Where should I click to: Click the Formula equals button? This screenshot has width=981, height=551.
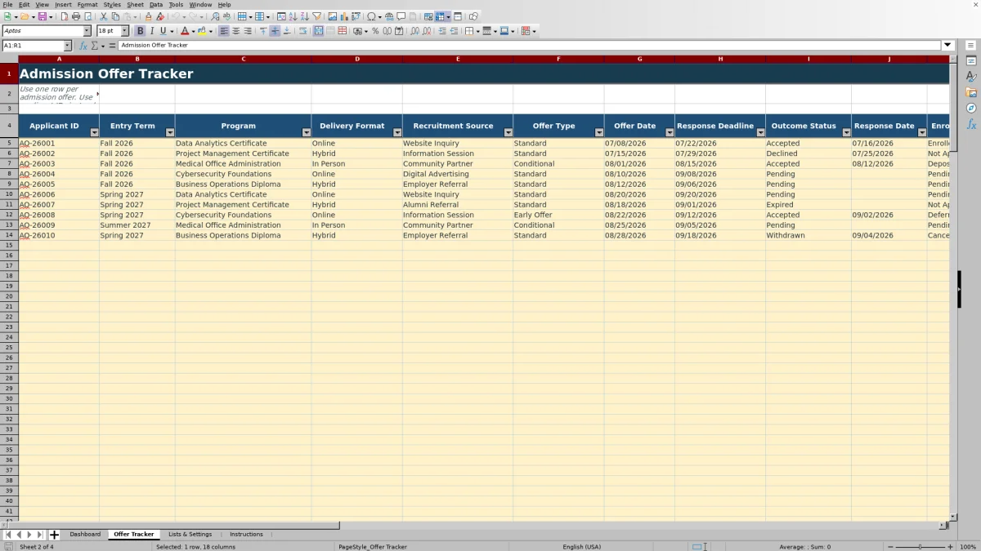pyautogui.click(x=112, y=46)
